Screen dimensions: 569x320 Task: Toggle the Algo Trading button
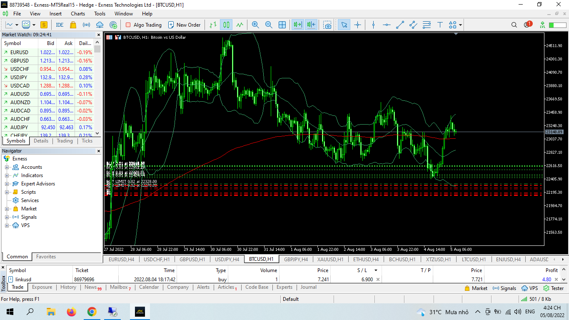143,25
